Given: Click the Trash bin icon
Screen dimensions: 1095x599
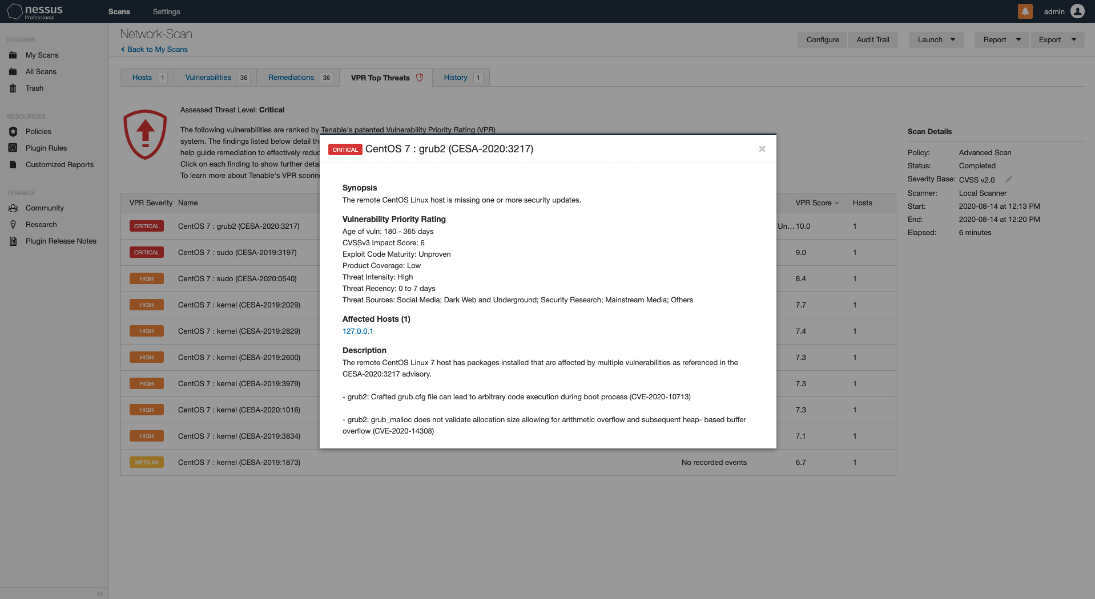Looking at the screenshot, I should click(x=13, y=88).
